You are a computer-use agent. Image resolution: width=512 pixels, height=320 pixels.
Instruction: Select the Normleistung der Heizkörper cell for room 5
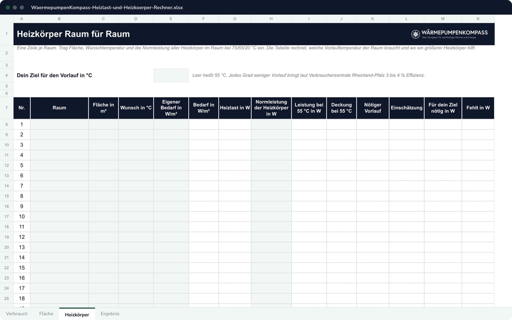[x=271, y=165]
